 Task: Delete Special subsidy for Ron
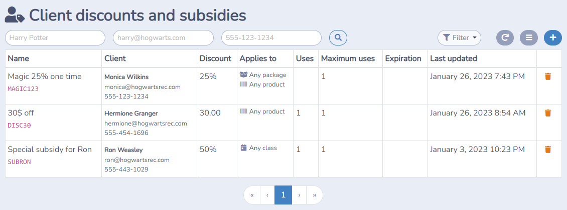[x=548, y=149]
